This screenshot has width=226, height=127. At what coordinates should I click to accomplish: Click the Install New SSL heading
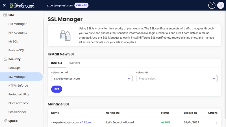(61, 54)
